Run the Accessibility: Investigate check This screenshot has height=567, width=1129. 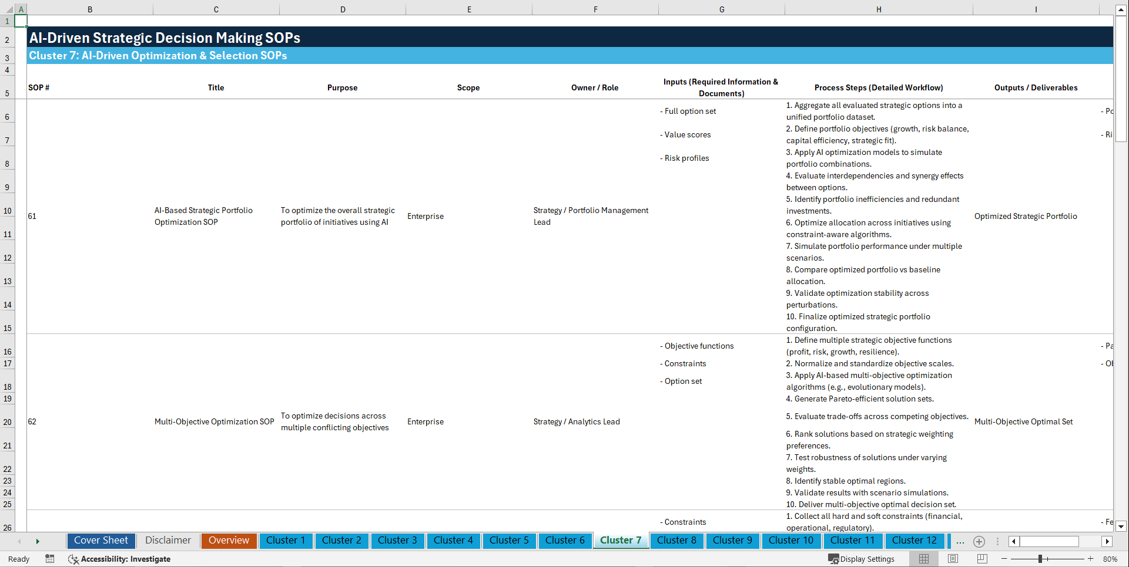tap(120, 559)
